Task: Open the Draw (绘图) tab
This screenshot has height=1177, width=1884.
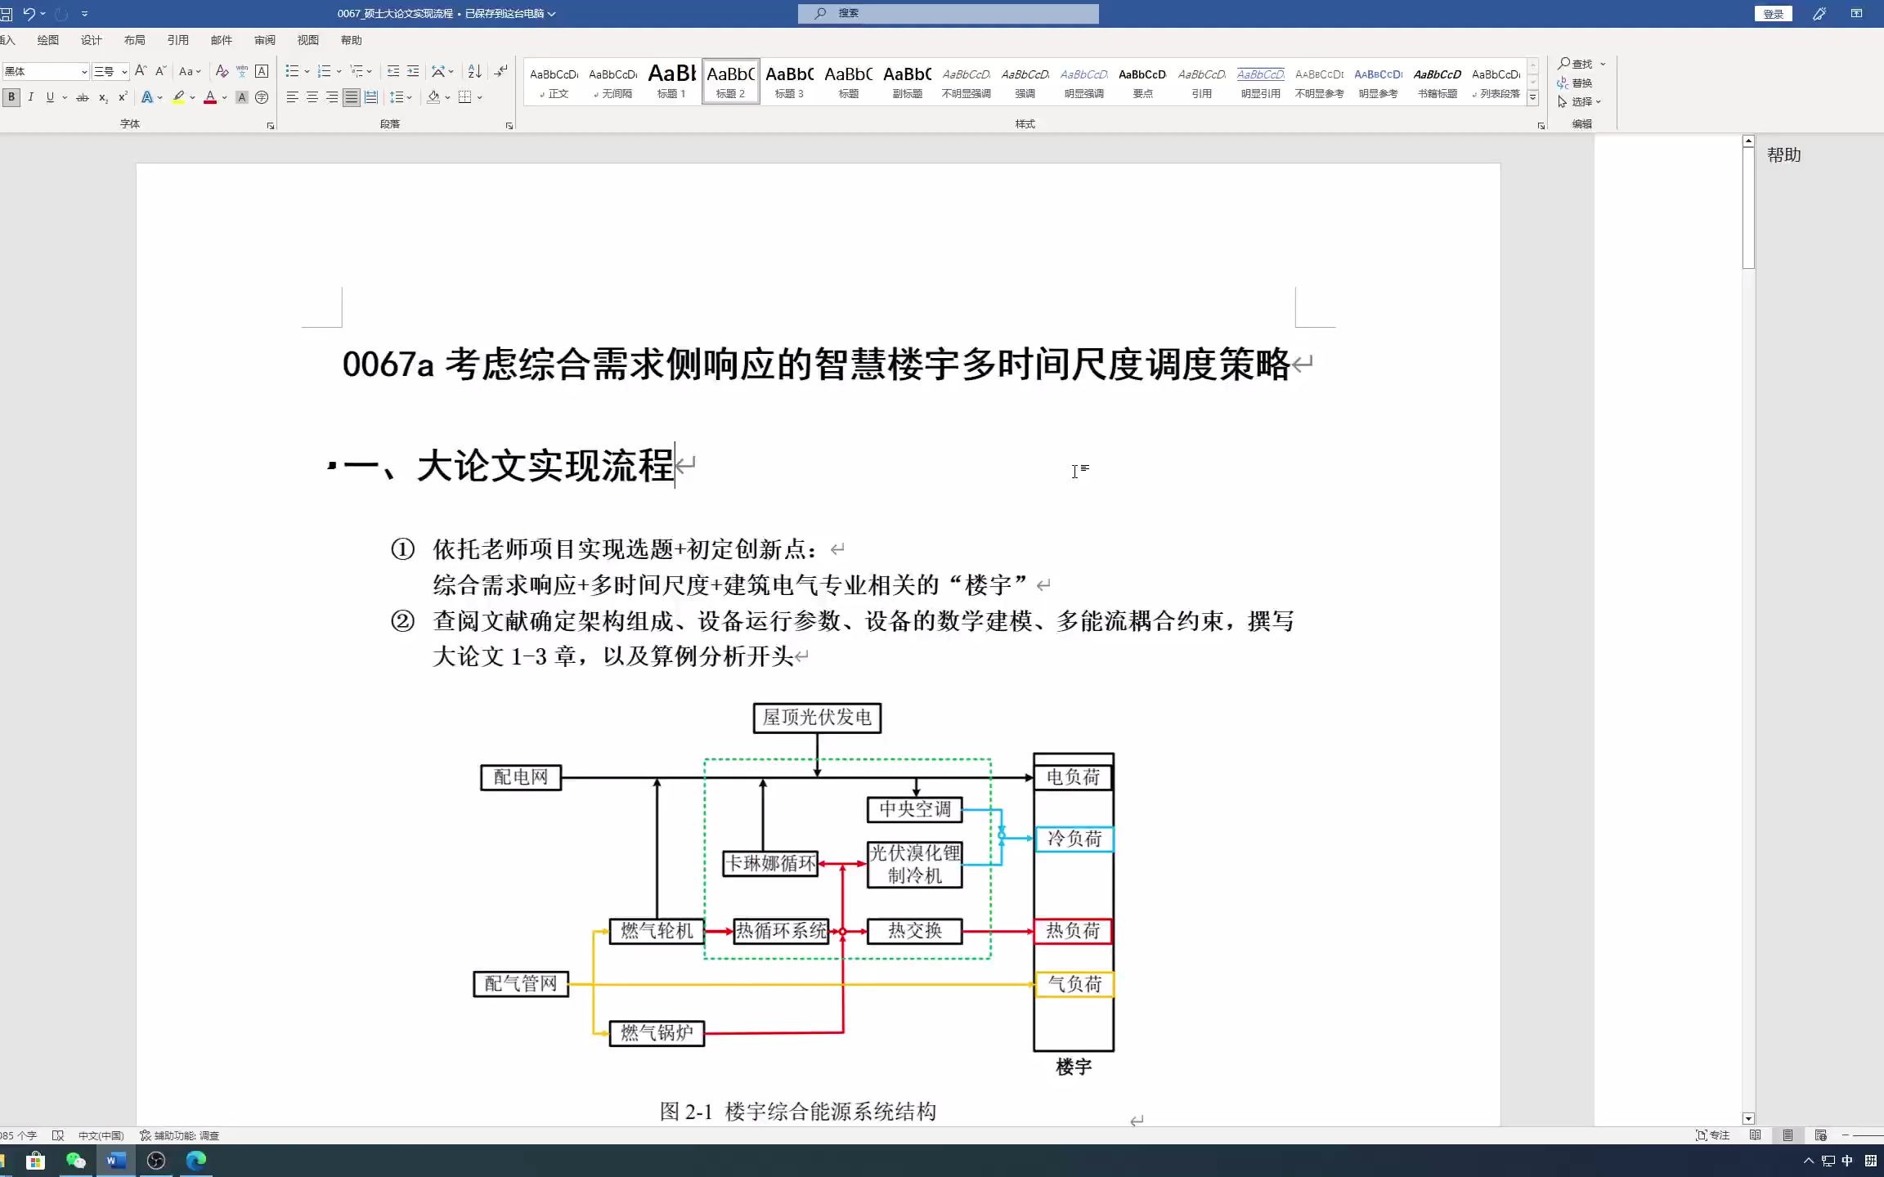Action: pyautogui.click(x=48, y=40)
